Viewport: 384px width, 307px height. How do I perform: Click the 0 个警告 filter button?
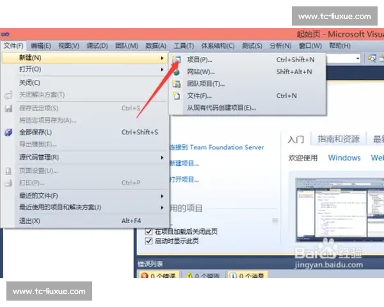click(x=203, y=276)
